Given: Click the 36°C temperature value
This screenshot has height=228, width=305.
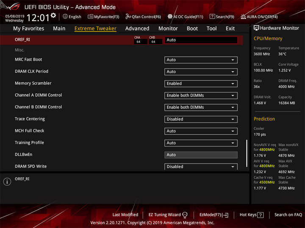Looking at the screenshot, I should point(282,54).
